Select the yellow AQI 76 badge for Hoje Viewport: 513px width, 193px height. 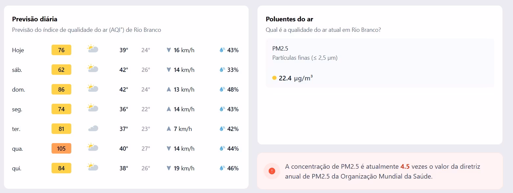[x=61, y=50]
